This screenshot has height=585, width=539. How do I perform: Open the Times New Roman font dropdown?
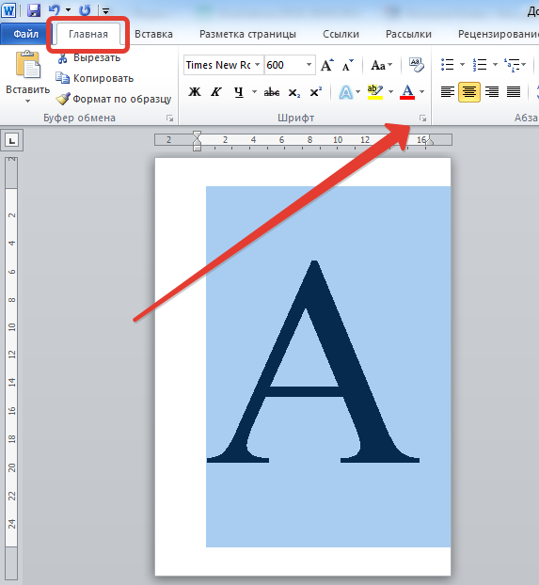pos(257,65)
